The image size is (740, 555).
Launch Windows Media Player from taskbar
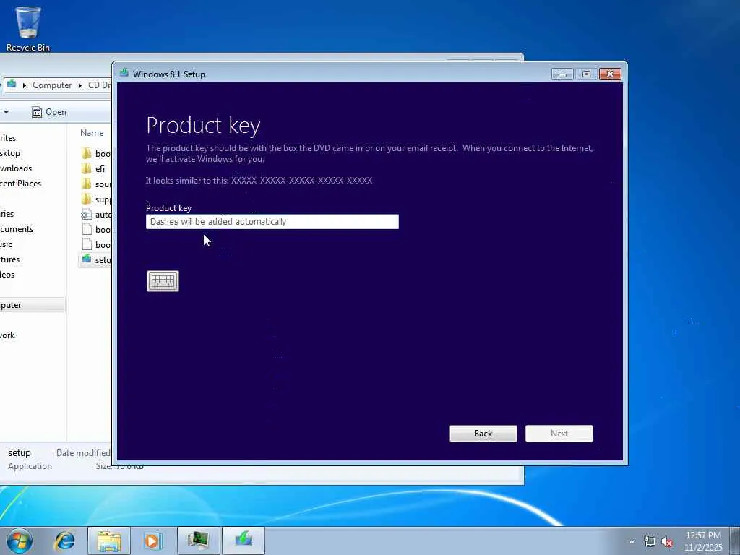coord(153,541)
